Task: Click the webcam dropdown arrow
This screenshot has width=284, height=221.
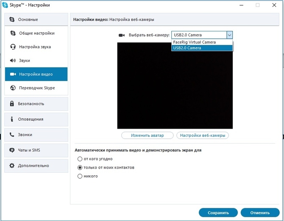Action: point(229,35)
